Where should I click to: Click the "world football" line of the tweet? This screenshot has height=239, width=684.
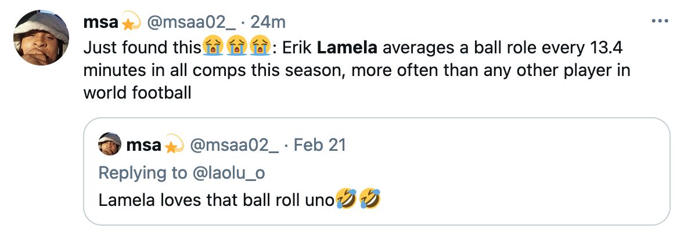point(137,92)
